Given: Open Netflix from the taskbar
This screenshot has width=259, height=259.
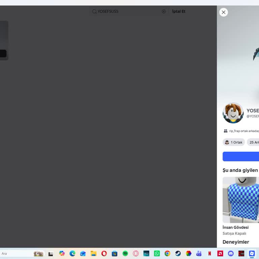Looking at the screenshot, I should [210, 253].
